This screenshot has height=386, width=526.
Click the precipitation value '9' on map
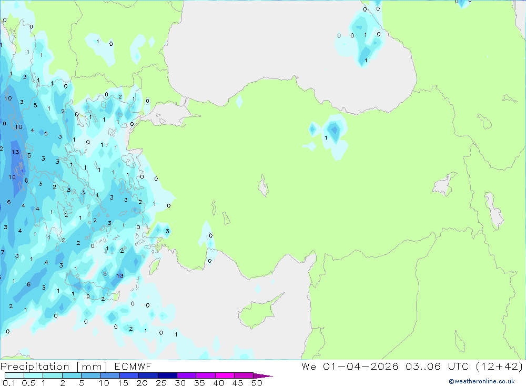pos(4,124)
